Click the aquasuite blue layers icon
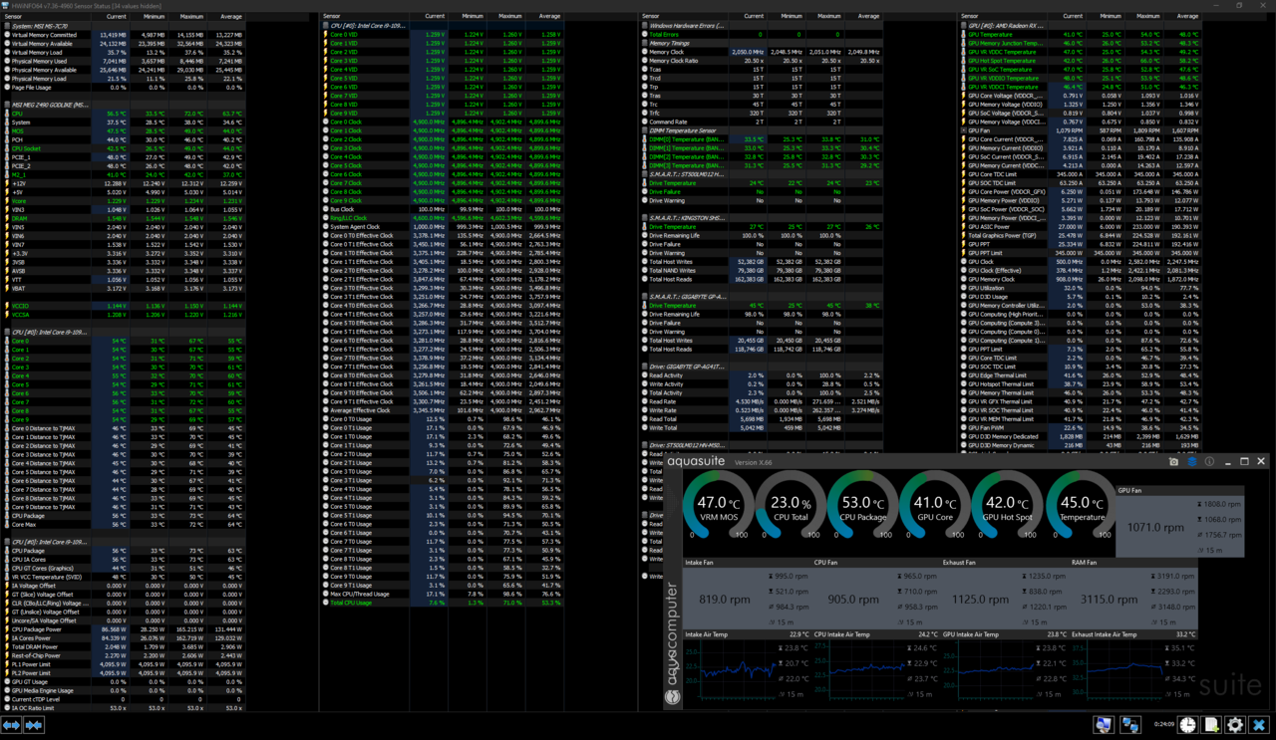 [x=1191, y=462]
